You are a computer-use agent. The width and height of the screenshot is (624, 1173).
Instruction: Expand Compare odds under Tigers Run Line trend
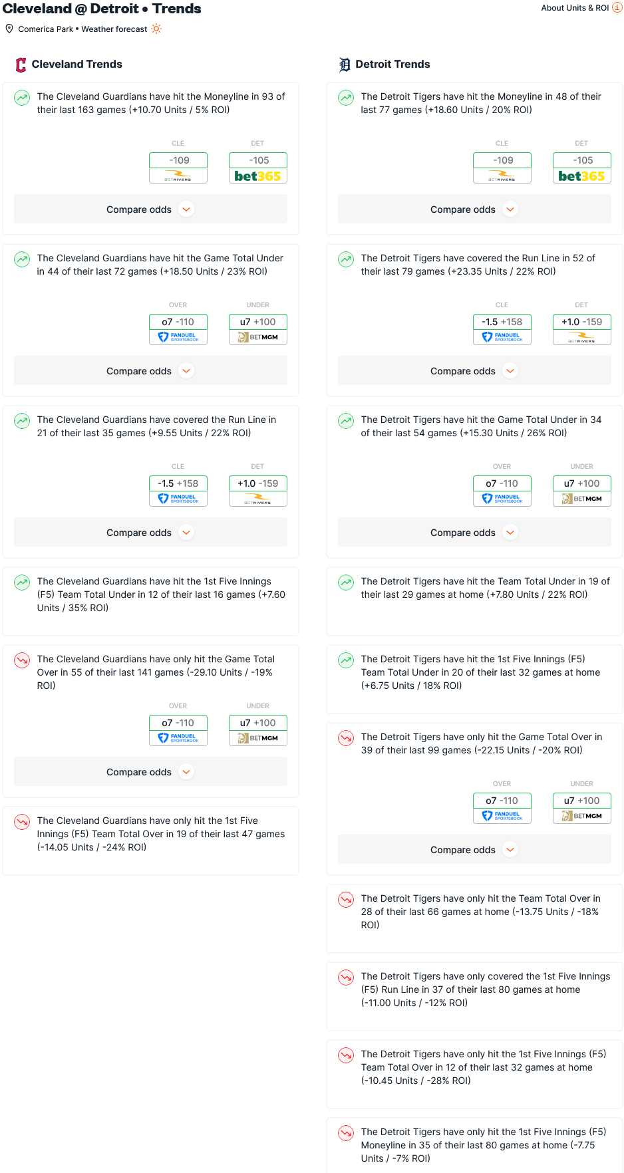coord(474,370)
